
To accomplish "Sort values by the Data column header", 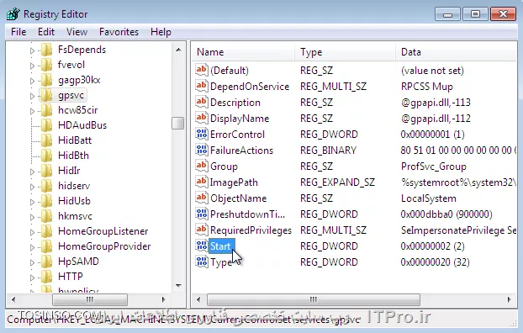I will (457, 52).
